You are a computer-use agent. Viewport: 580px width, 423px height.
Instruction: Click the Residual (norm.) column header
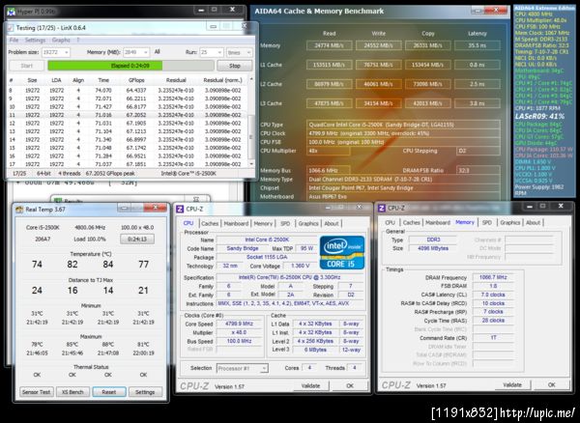pyautogui.click(x=222, y=80)
